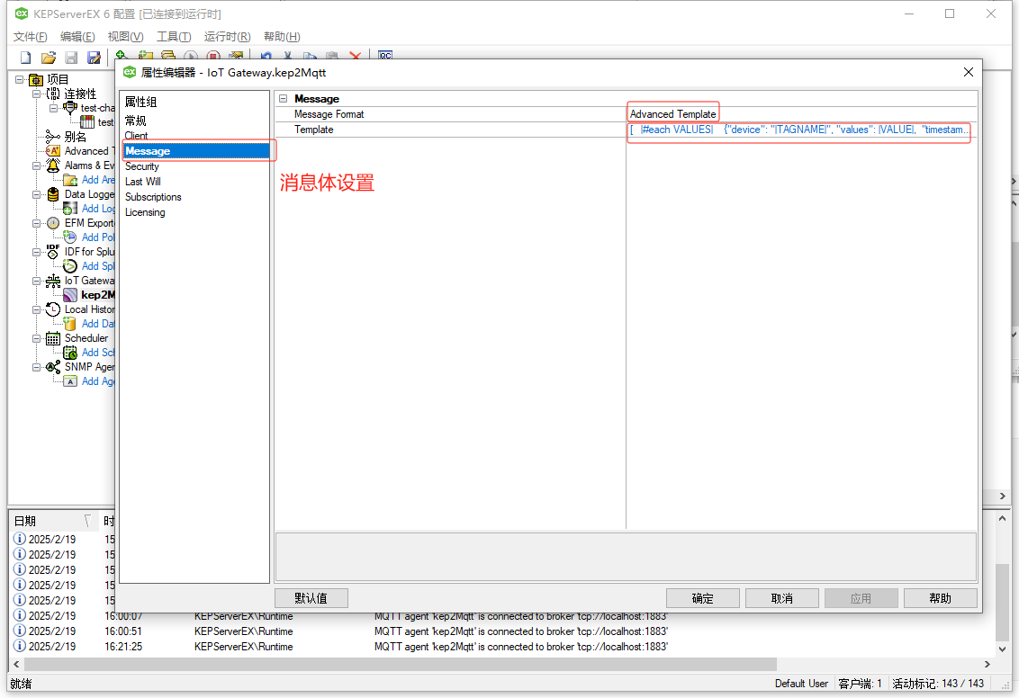
Task: Click the alias (别名) branch icon
Action: click(x=53, y=137)
